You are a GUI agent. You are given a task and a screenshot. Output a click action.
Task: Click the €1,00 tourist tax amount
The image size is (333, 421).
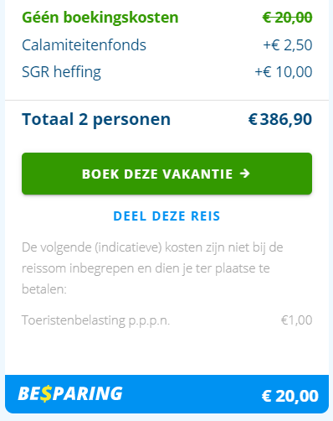click(x=296, y=320)
